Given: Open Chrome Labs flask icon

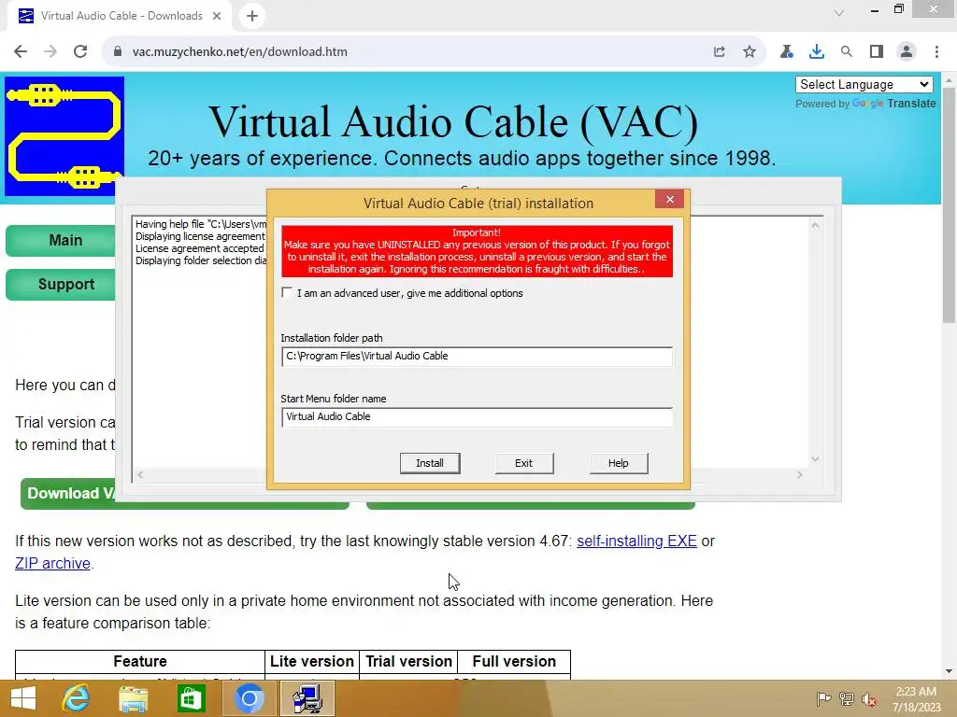Looking at the screenshot, I should point(787,52).
